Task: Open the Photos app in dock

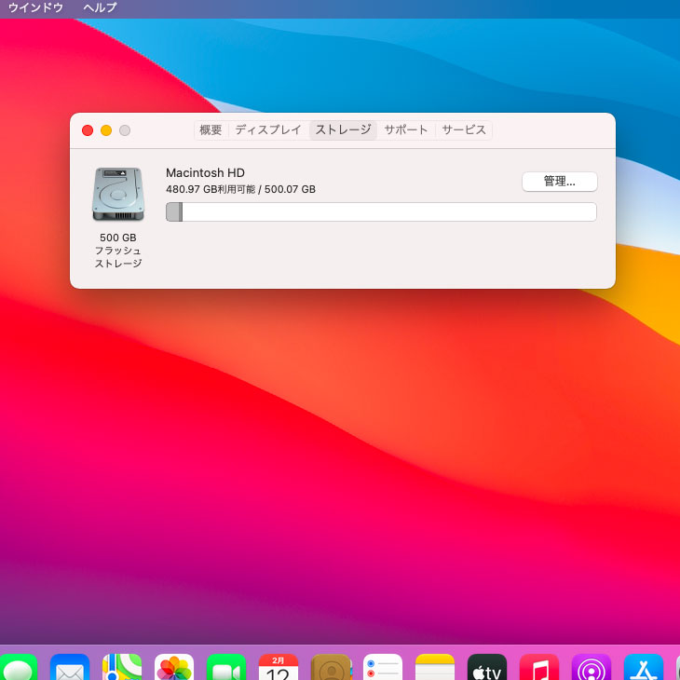Action: tap(174, 668)
